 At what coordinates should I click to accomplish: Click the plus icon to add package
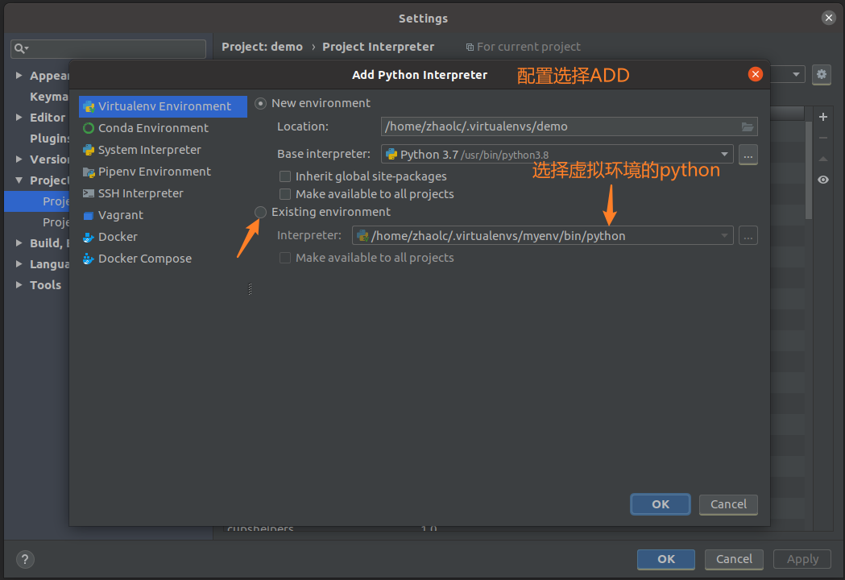click(x=822, y=117)
